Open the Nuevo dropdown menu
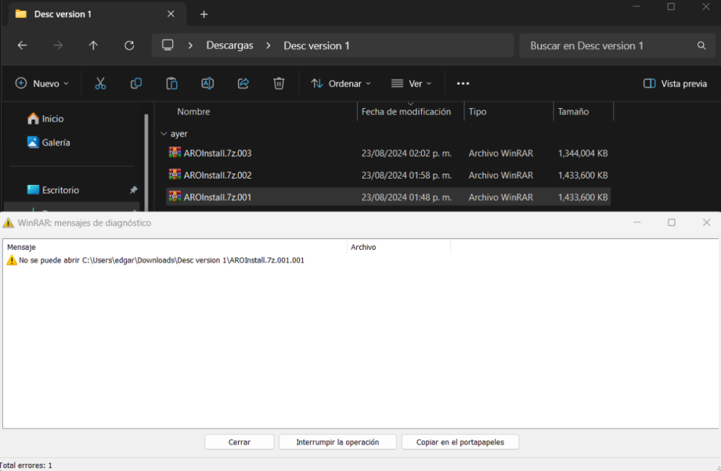This screenshot has height=471, width=721. 43,84
